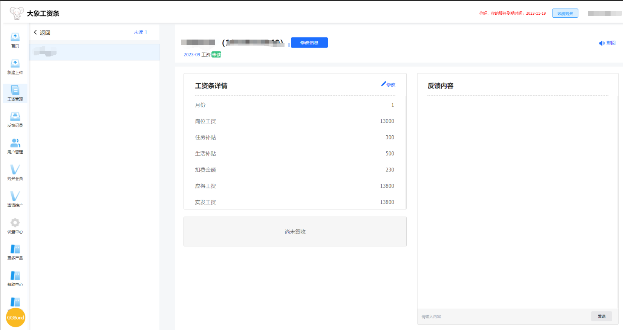
Task: Click the 撤回 speaker icon
Action: pos(602,43)
